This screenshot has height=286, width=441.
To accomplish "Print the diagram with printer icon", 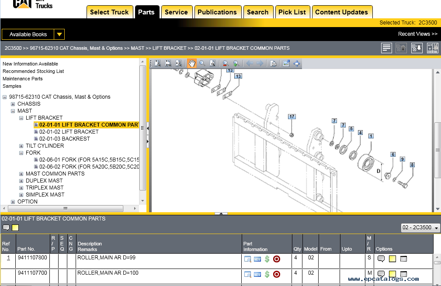I will click(x=273, y=63).
